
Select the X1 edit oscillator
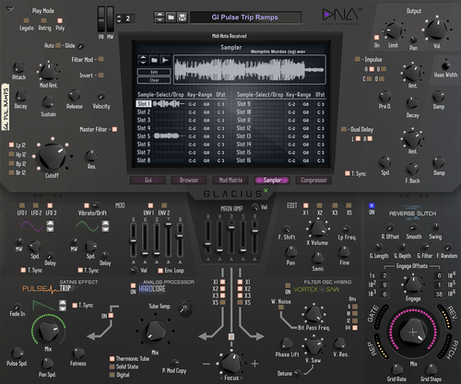pyautogui.click(x=305, y=205)
